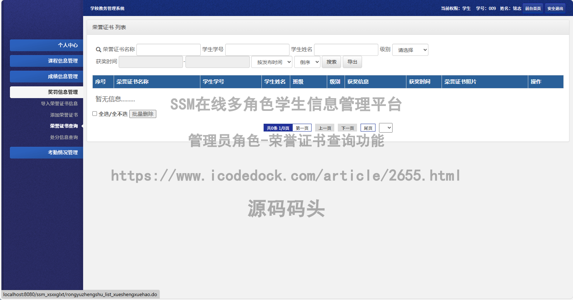Select 添加荣誉证书 submenu item
The height and width of the screenshot is (300, 573).
click(x=64, y=115)
